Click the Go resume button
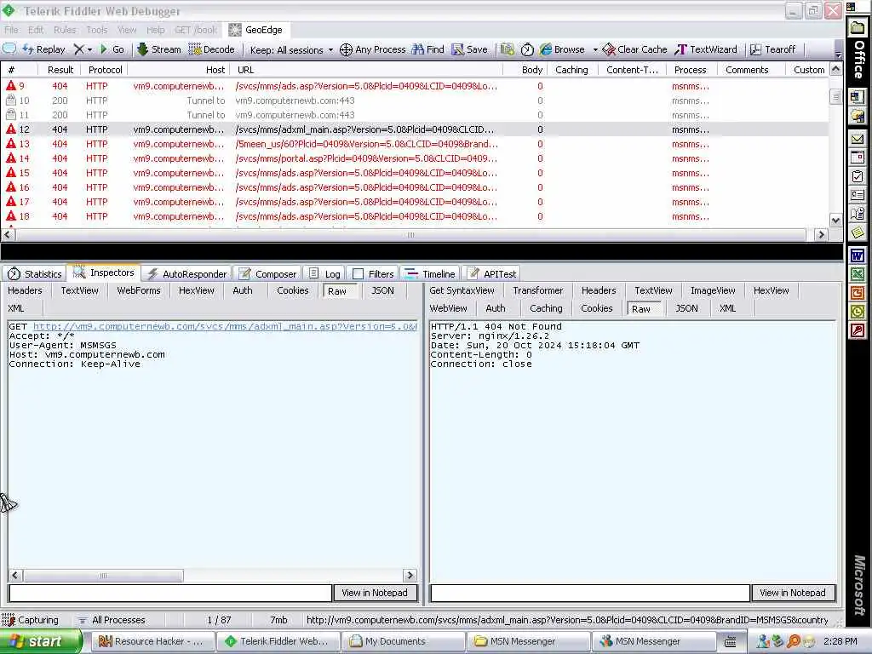This screenshot has width=872, height=654. (x=112, y=49)
